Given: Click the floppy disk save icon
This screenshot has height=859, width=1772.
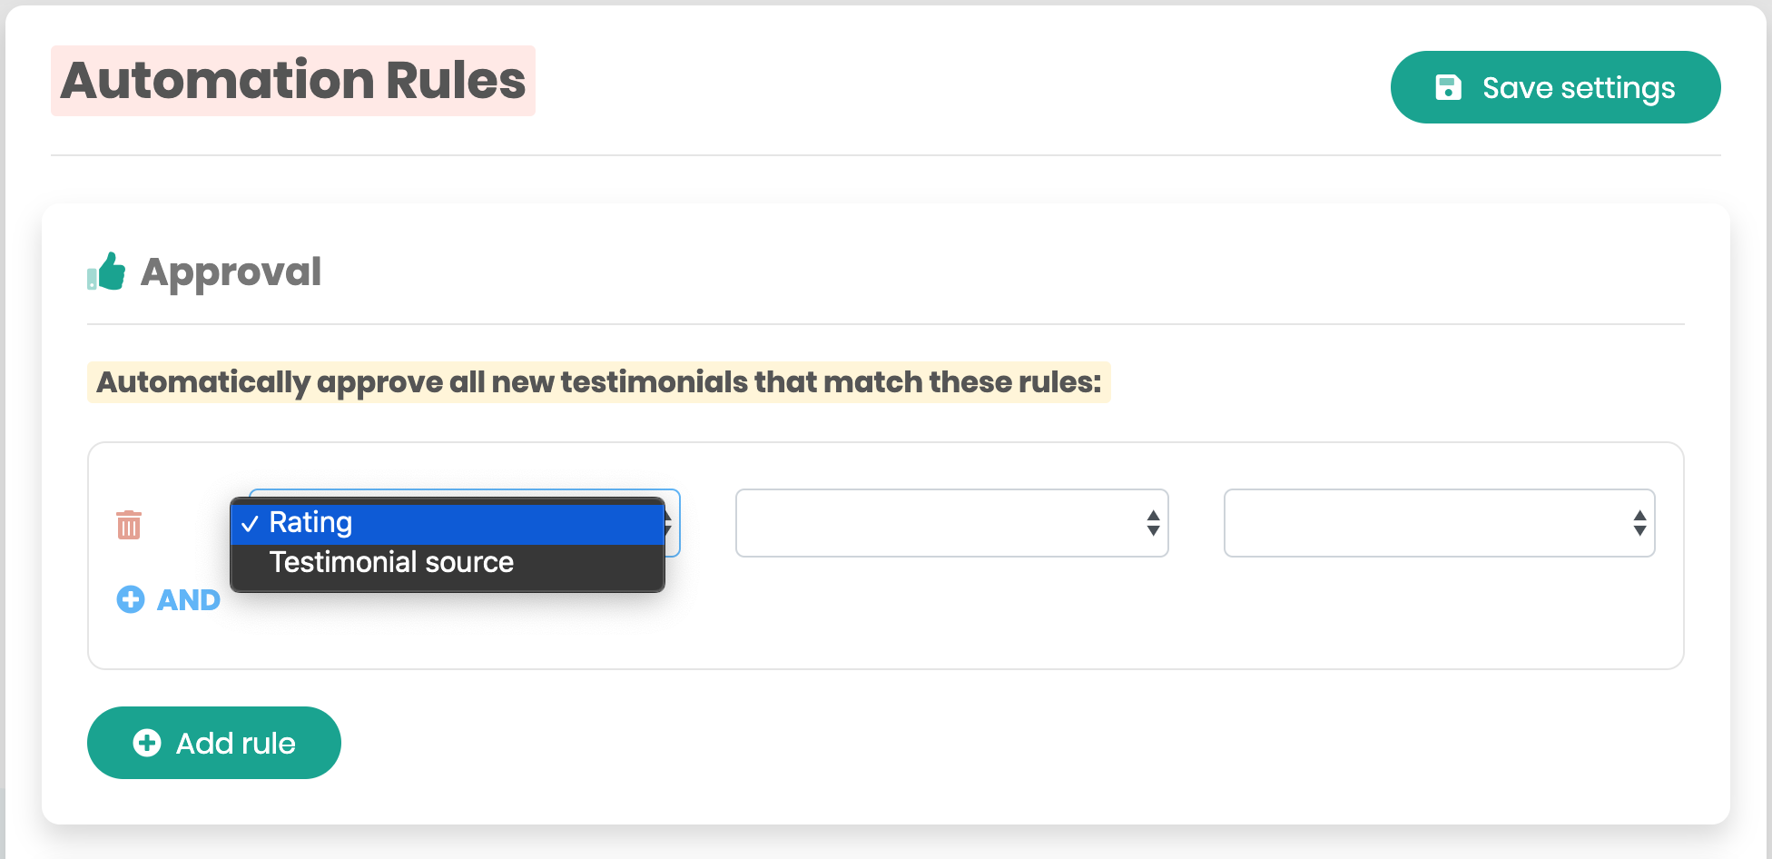Looking at the screenshot, I should (x=1448, y=87).
